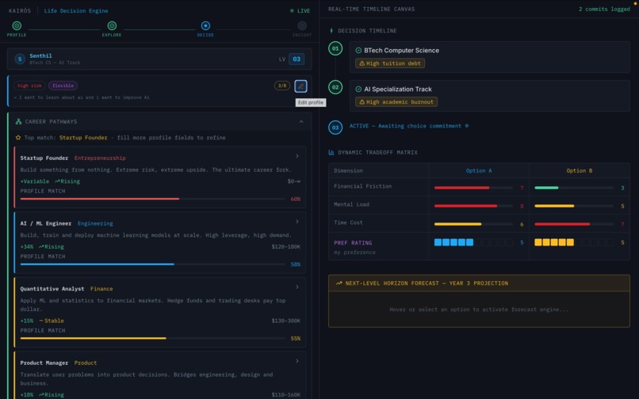Click the Startup Founder profile match bar
Image resolution: width=639 pixels, height=399 pixels.
pos(153,199)
